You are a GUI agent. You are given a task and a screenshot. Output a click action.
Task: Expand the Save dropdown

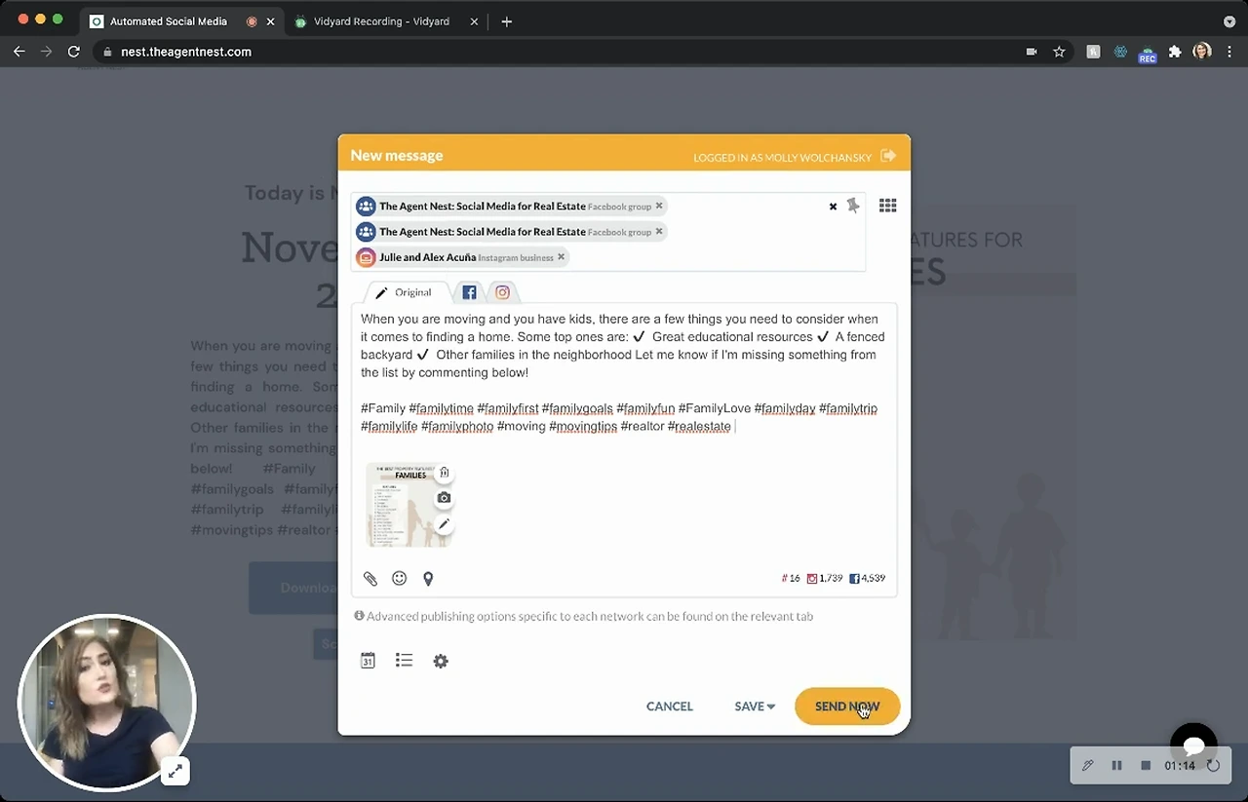click(x=755, y=707)
